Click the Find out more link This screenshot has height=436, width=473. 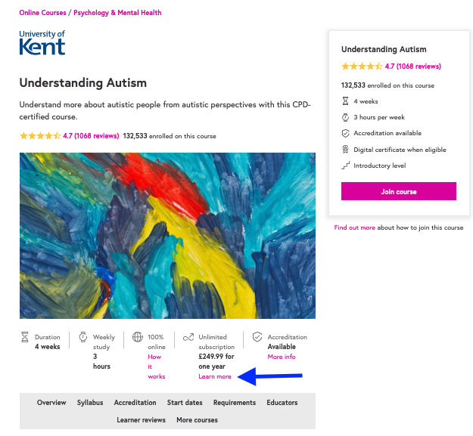pyautogui.click(x=354, y=227)
